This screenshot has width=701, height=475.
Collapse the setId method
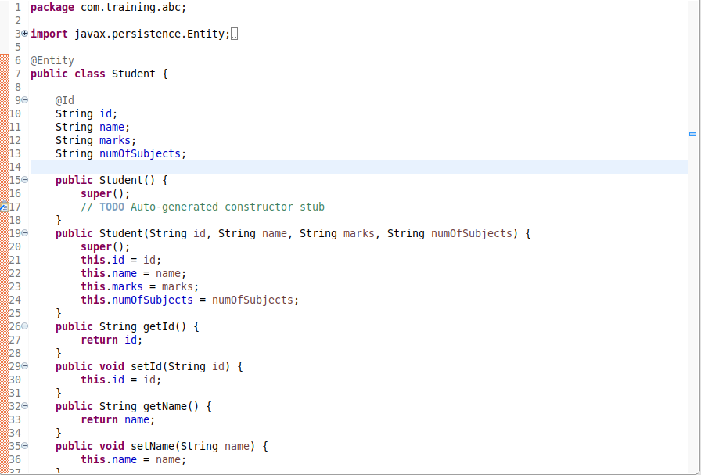(x=23, y=366)
